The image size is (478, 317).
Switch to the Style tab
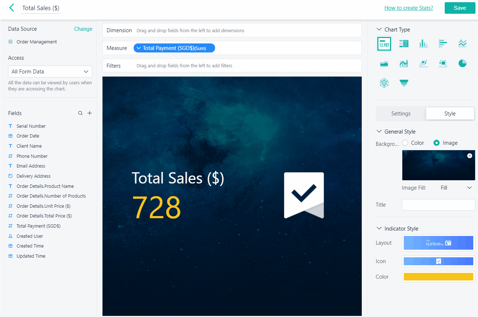tap(450, 114)
